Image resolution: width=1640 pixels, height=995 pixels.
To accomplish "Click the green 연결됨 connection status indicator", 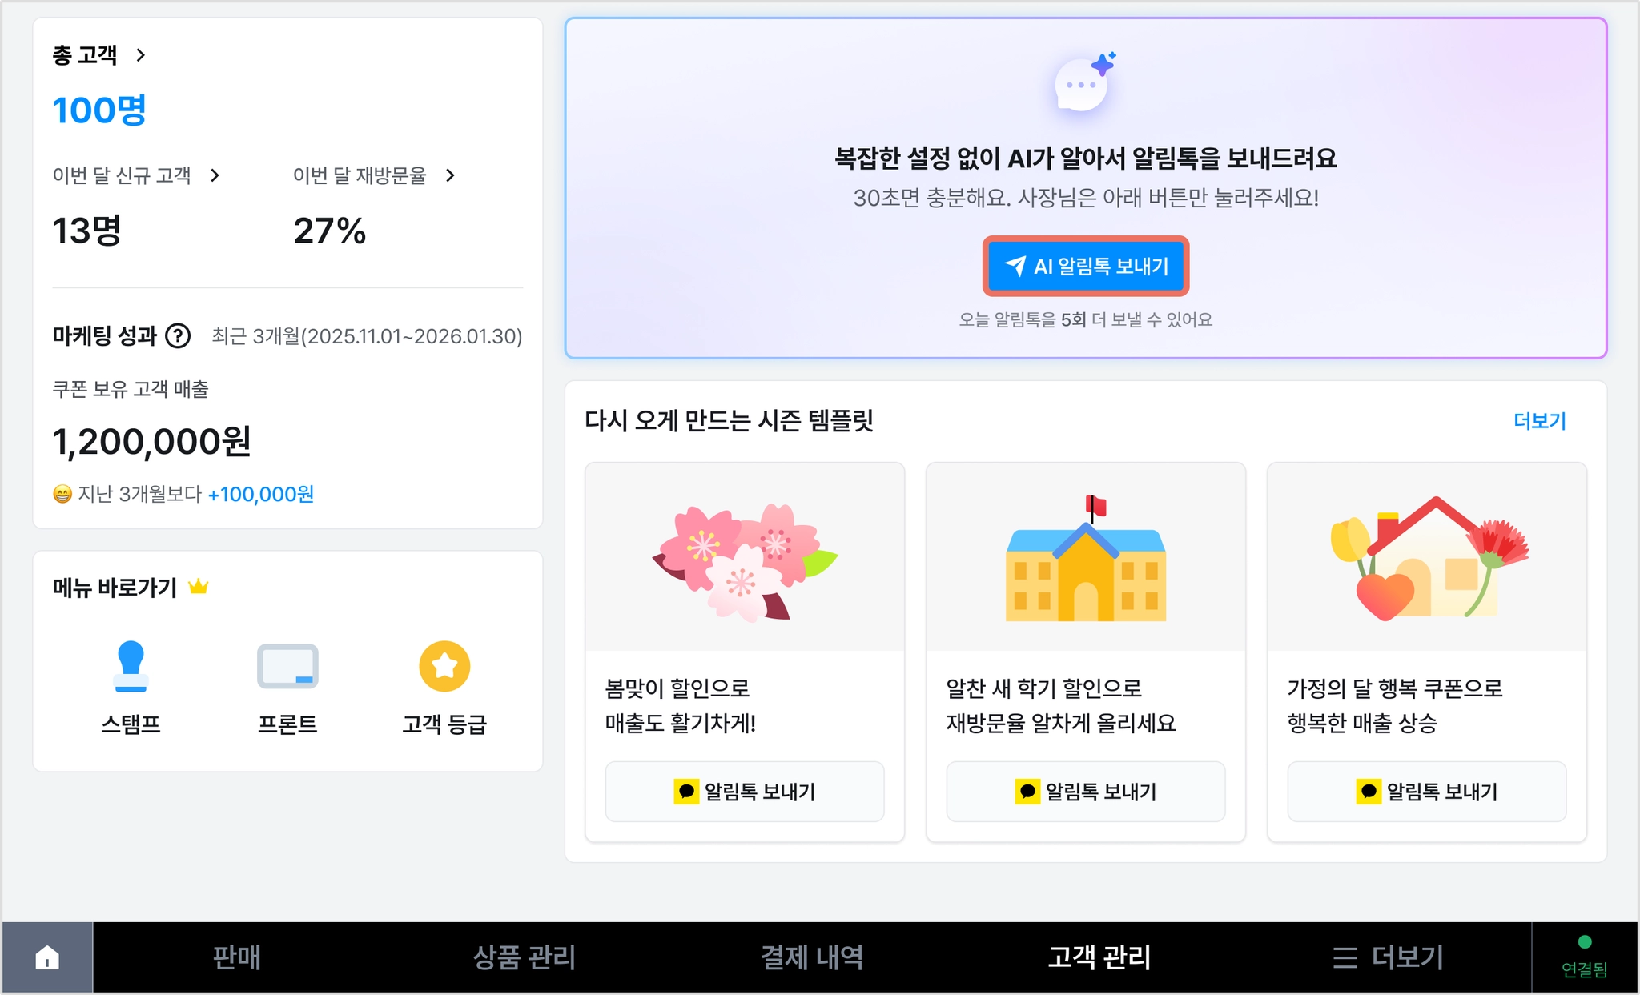I will [x=1584, y=957].
